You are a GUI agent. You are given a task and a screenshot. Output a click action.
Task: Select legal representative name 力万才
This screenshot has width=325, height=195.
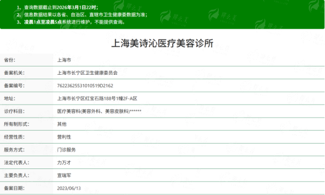64,162
